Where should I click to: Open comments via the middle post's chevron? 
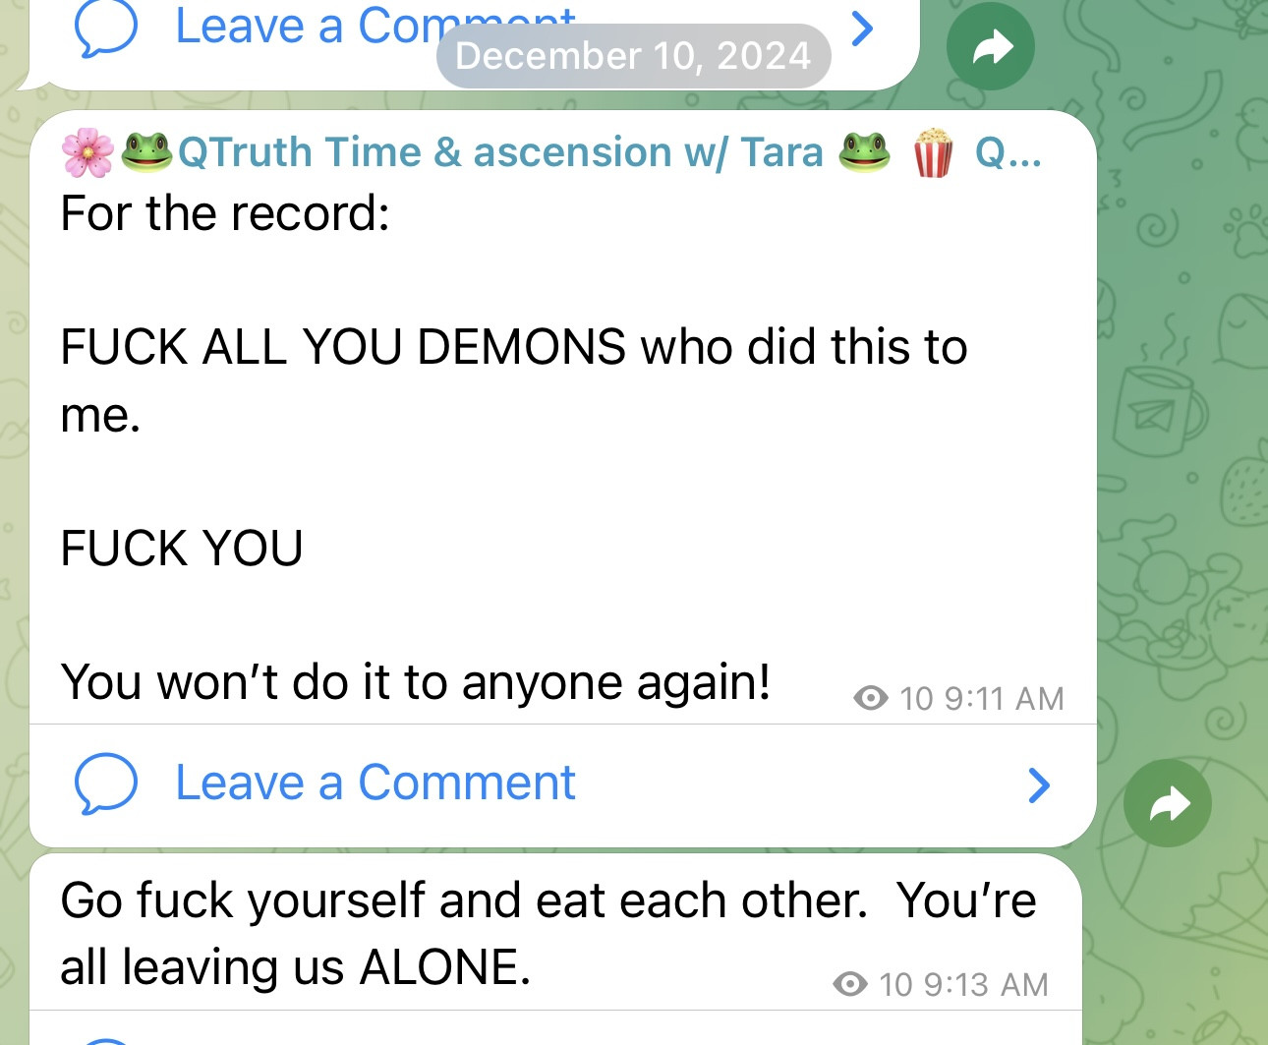pyautogui.click(x=1039, y=784)
